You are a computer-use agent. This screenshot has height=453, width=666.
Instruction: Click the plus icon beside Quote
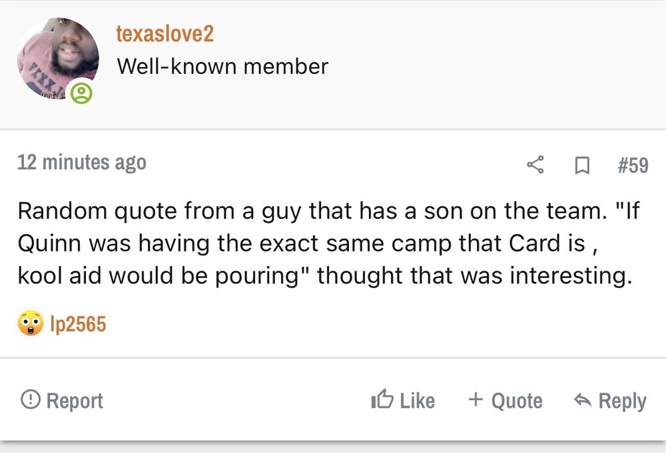[x=475, y=400]
